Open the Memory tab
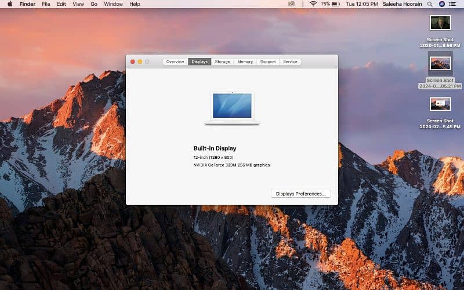The image size is (464, 290). click(245, 61)
